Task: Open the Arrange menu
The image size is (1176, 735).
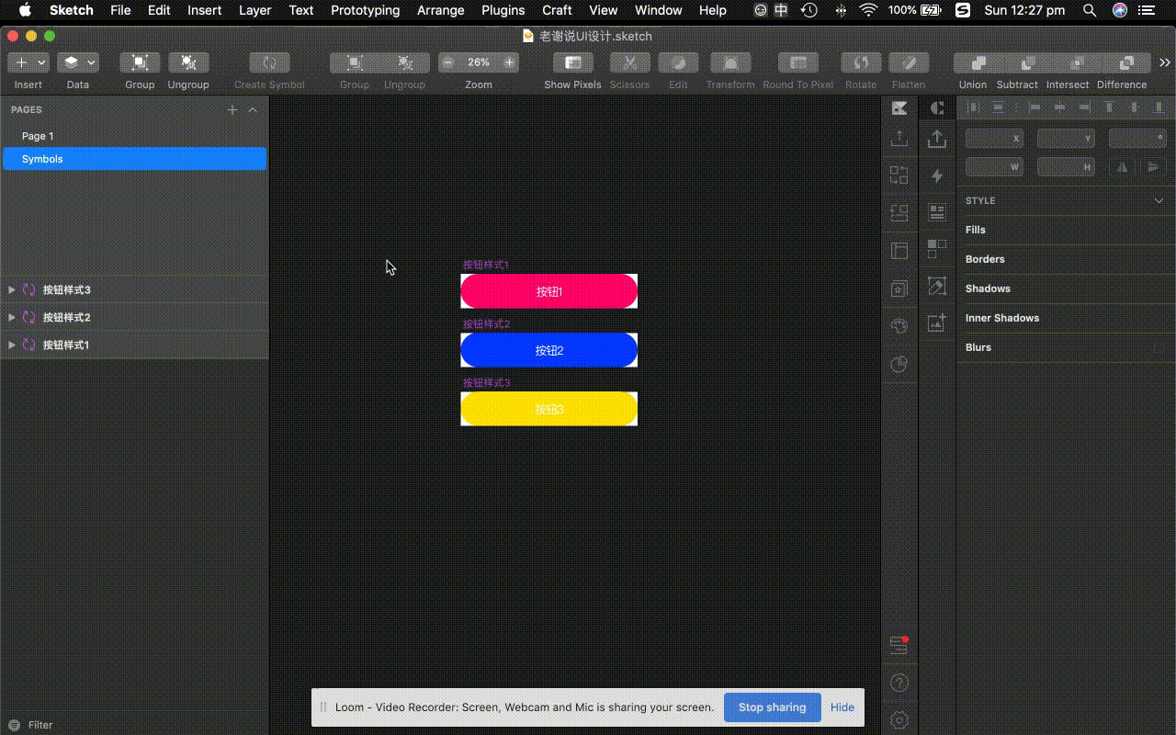Action: (x=441, y=10)
